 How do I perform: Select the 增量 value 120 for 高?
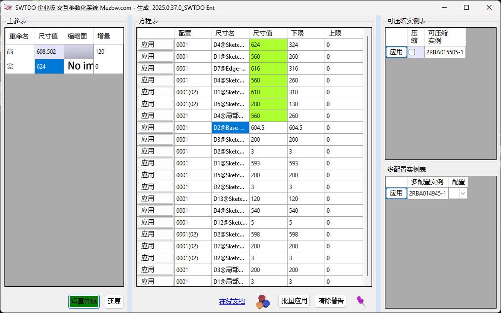(x=108, y=51)
